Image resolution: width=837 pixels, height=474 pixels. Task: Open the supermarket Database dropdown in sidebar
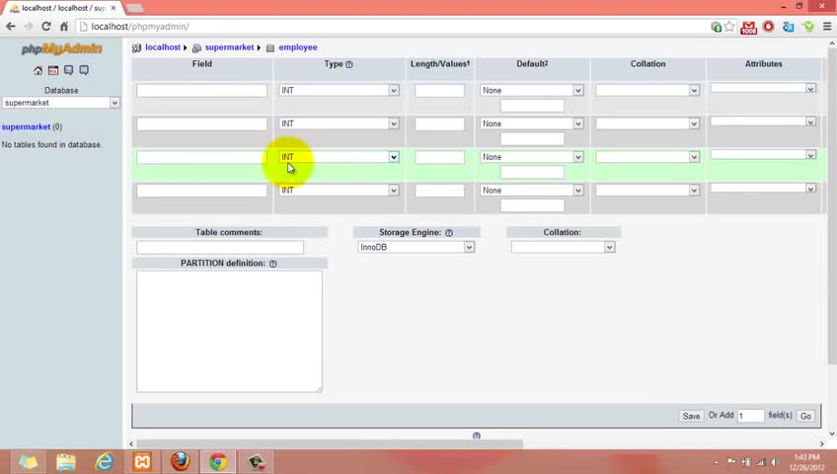61,103
